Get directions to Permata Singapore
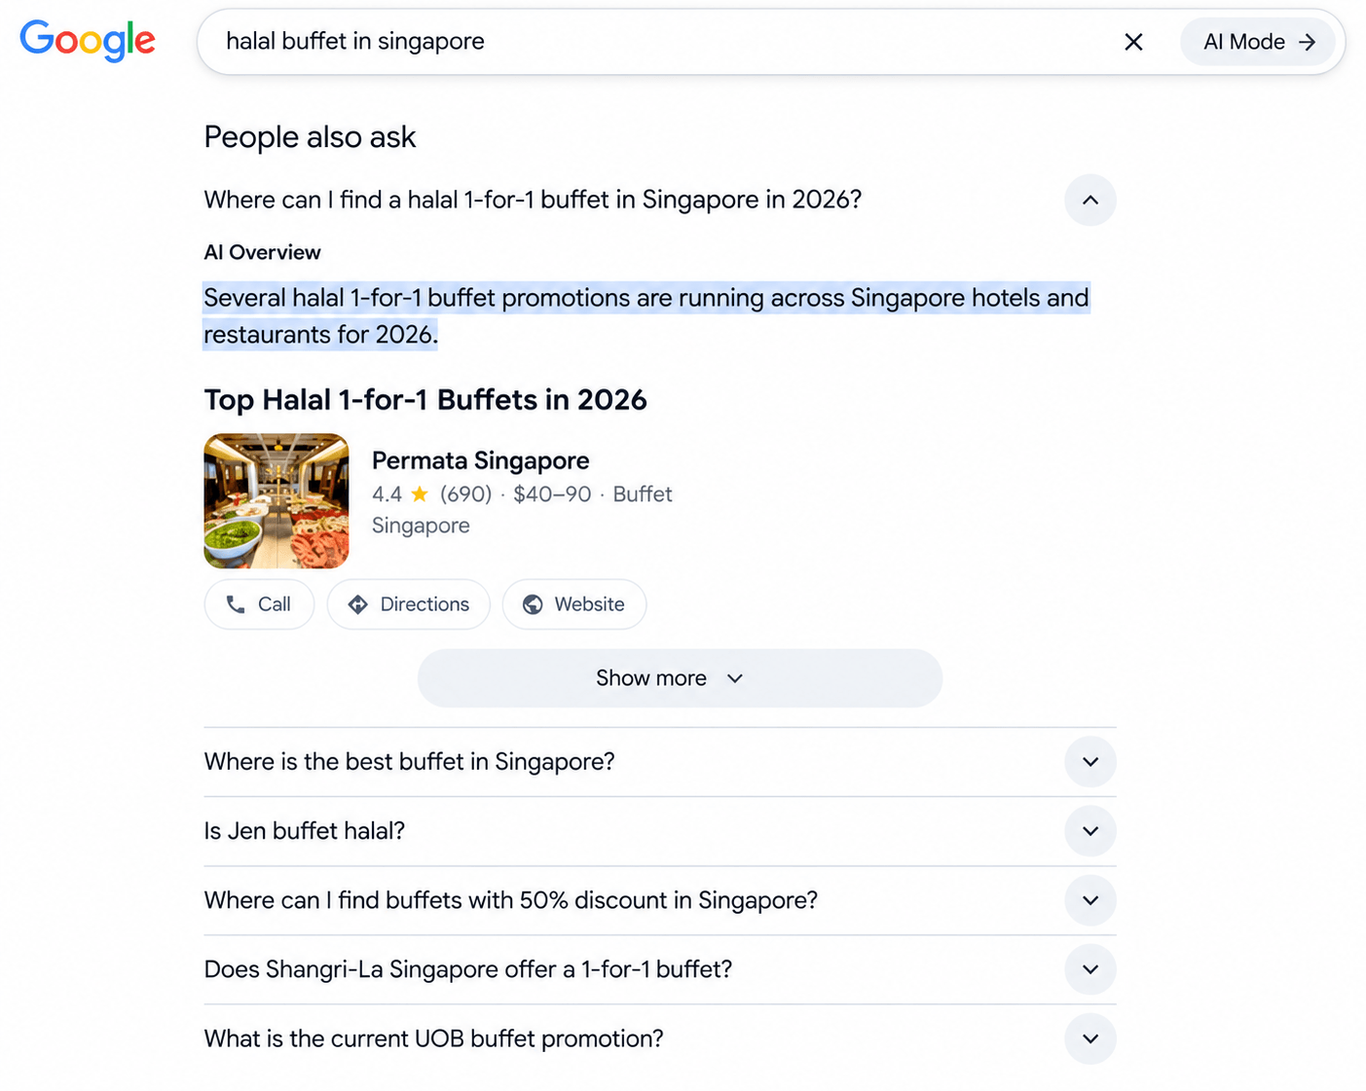1366x1091 pixels. point(409,604)
